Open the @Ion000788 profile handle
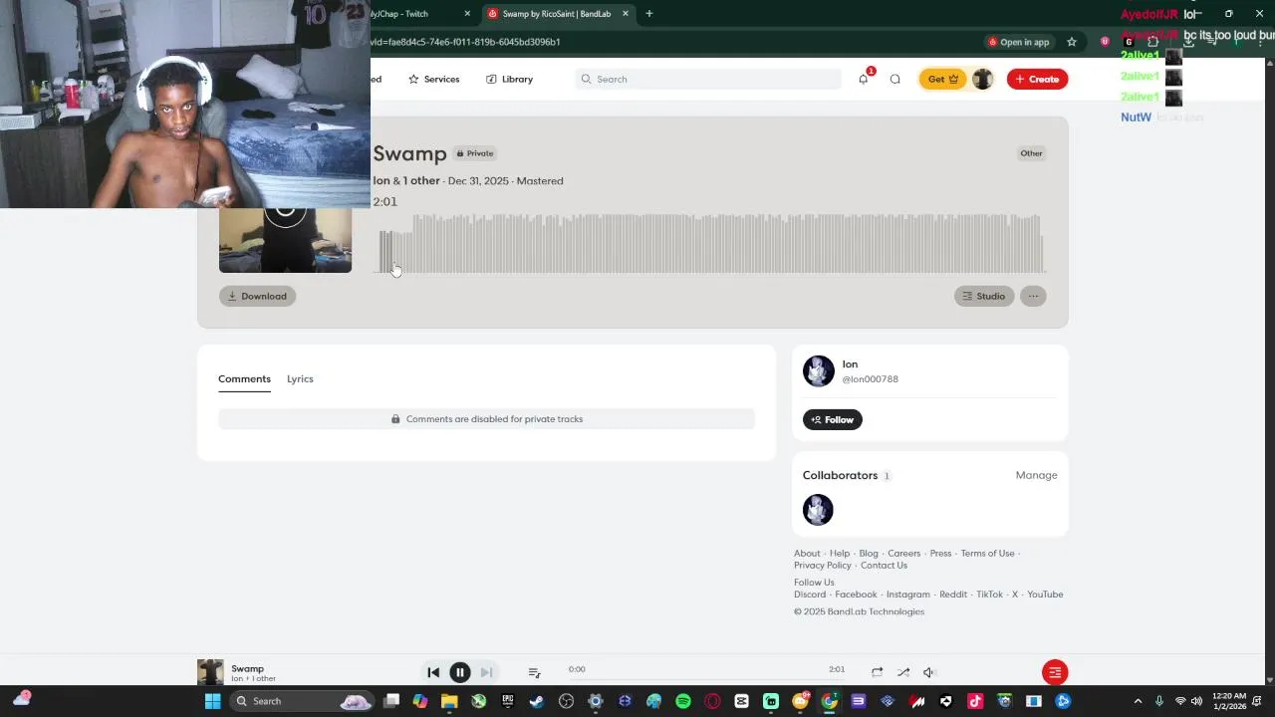 (871, 379)
